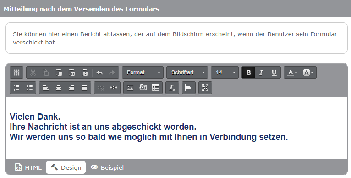Screen dimensions: 351x178
Task: Insert a hyperlink with link icon
Action: [x=114, y=88]
